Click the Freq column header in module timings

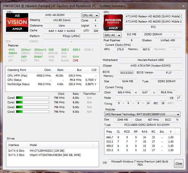(109, 132)
